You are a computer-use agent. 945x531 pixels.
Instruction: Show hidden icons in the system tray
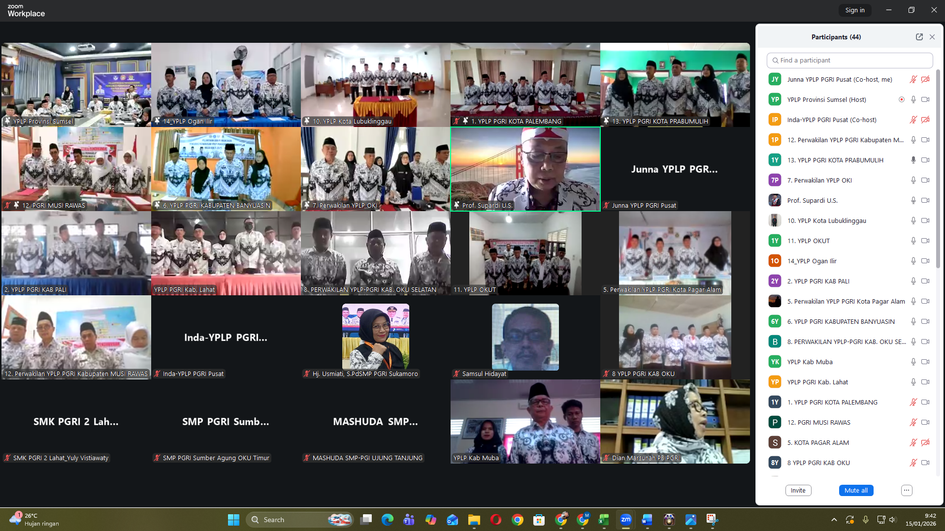click(834, 520)
